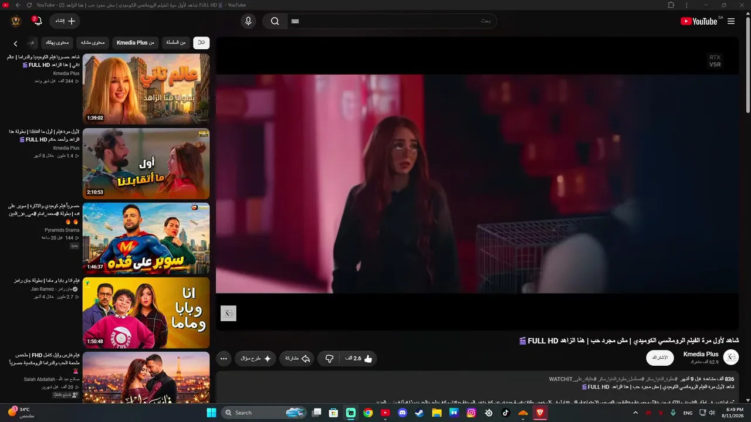751x422 pixels.
Task: Open the YouTube home logo
Action: (x=699, y=21)
